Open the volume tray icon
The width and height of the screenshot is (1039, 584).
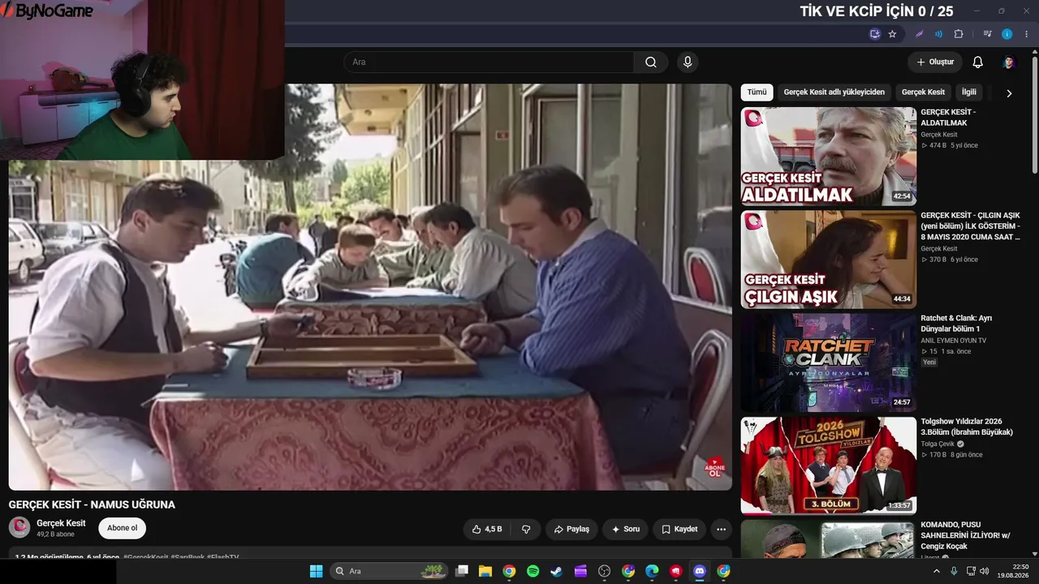click(985, 571)
